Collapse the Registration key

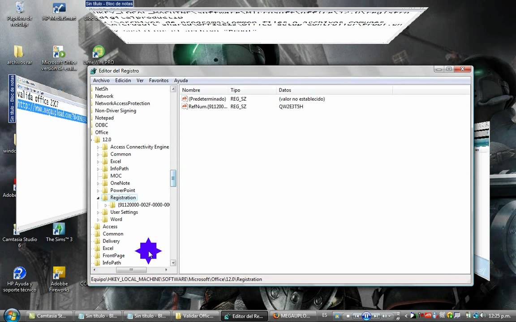point(98,198)
